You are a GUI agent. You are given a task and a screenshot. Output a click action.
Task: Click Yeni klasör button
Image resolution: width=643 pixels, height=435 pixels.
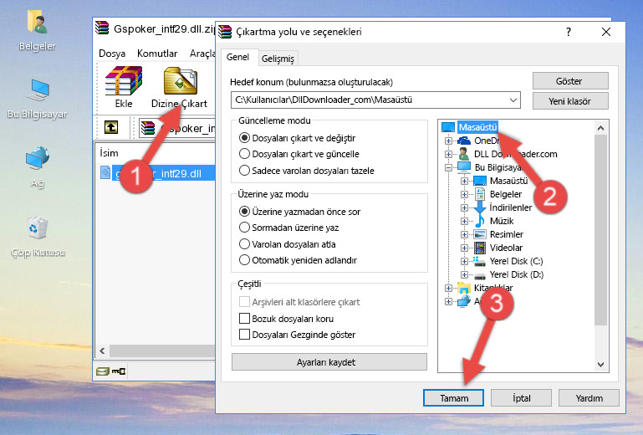tap(570, 101)
